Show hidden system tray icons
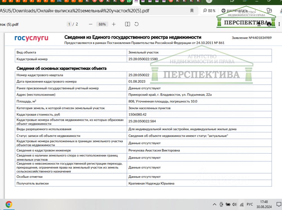Screen dimensions: 282x210 pyautogui.click(x=215, y=204)
